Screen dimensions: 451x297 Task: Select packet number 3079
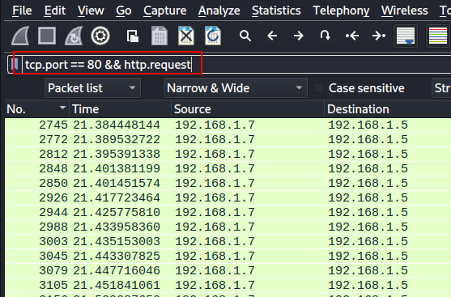coord(228,270)
